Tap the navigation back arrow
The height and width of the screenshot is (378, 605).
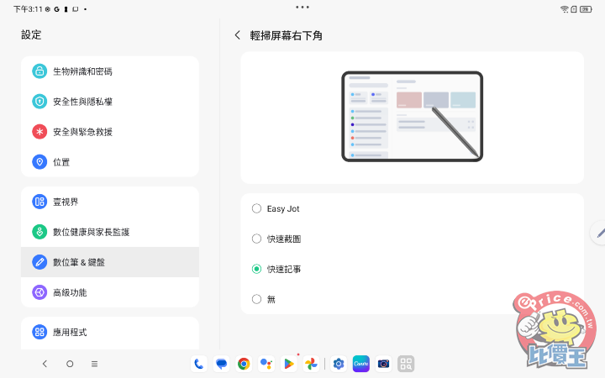coord(45,364)
